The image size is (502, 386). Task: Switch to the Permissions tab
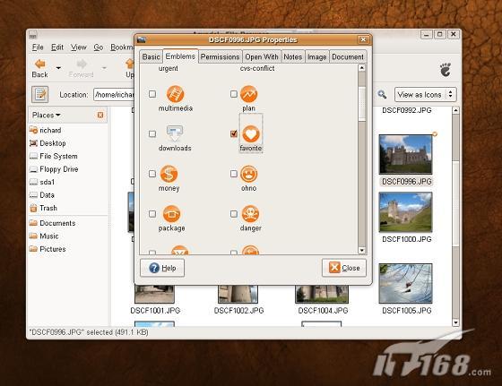220,56
